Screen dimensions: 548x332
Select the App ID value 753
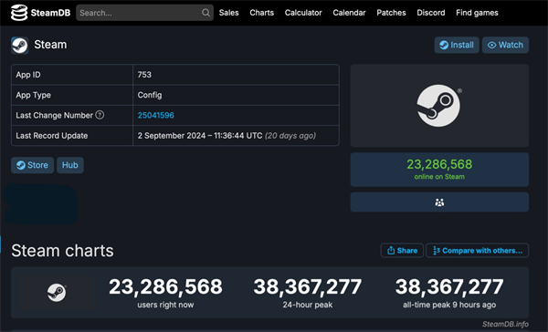tap(144, 75)
